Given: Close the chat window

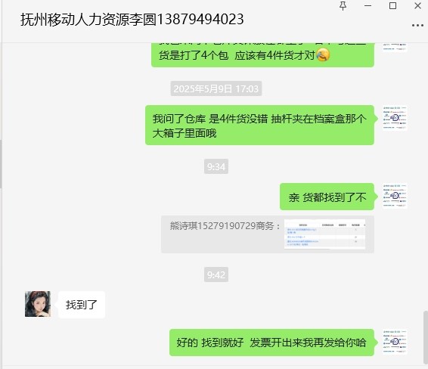Looking at the screenshot, I should (x=417, y=6).
